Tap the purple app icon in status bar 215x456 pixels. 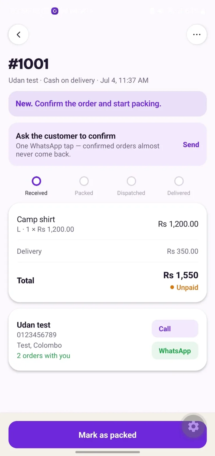click(x=55, y=11)
